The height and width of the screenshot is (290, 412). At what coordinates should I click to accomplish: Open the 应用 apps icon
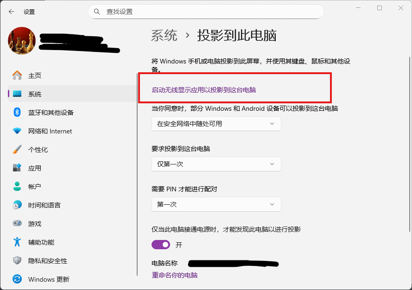click(17, 168)
